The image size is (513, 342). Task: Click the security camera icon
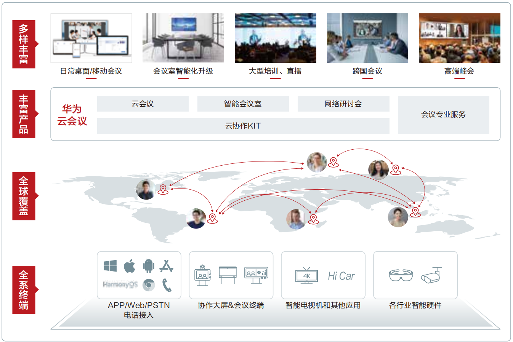coord(432,275)
